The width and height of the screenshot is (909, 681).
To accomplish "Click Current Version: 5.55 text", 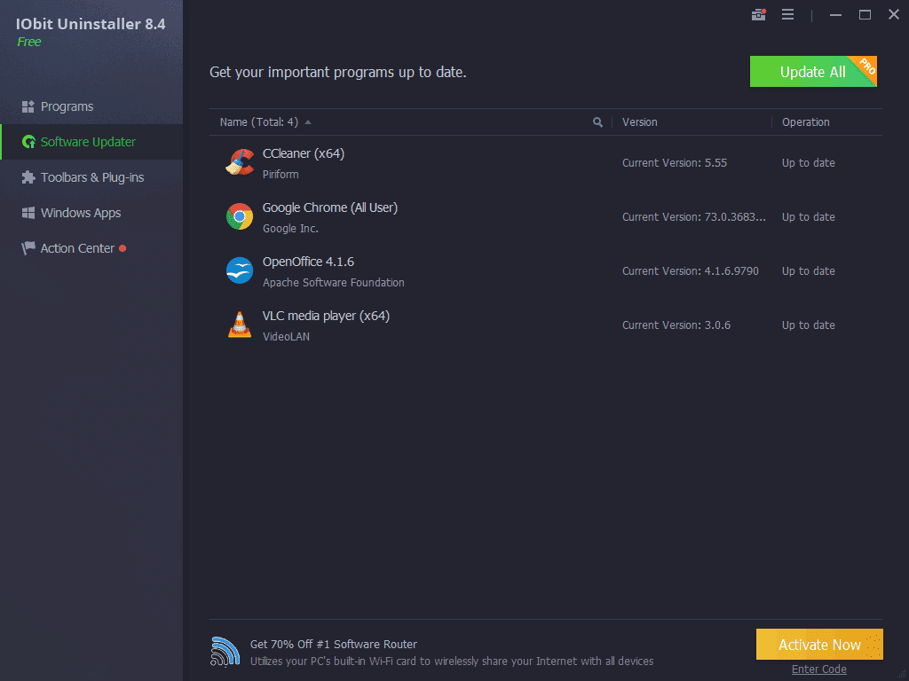I will 675,163.
